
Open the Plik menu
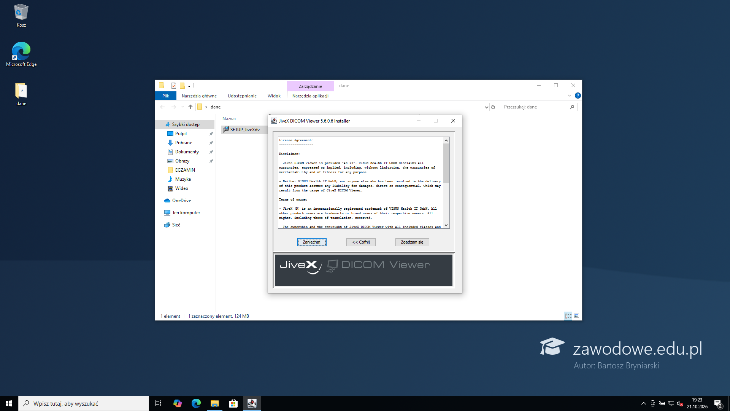[x=166, y=96]
